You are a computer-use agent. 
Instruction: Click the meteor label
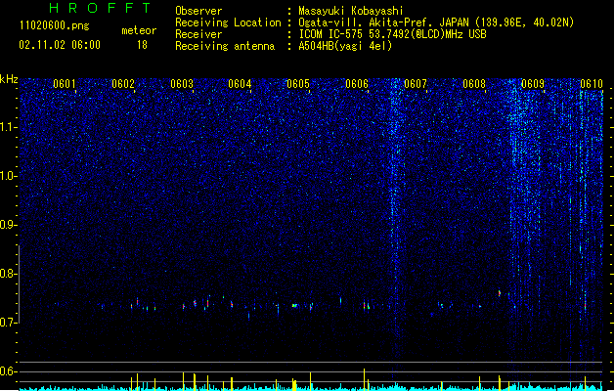(139, 30)
